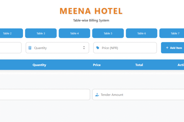Viewport: 184px width, 122px height.
Task: Click the hand-coin icon beside Tender Amount
Action: coord(97,95)
